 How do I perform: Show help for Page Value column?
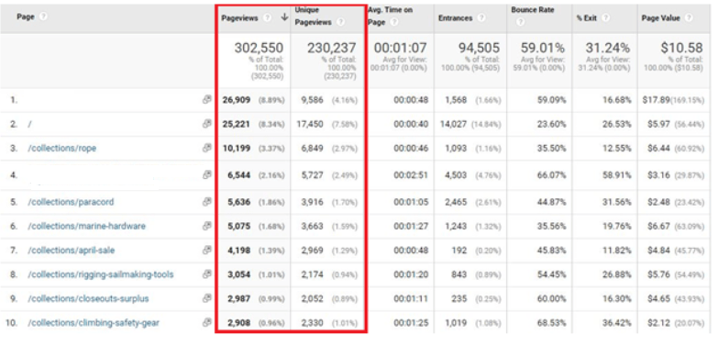689,17
